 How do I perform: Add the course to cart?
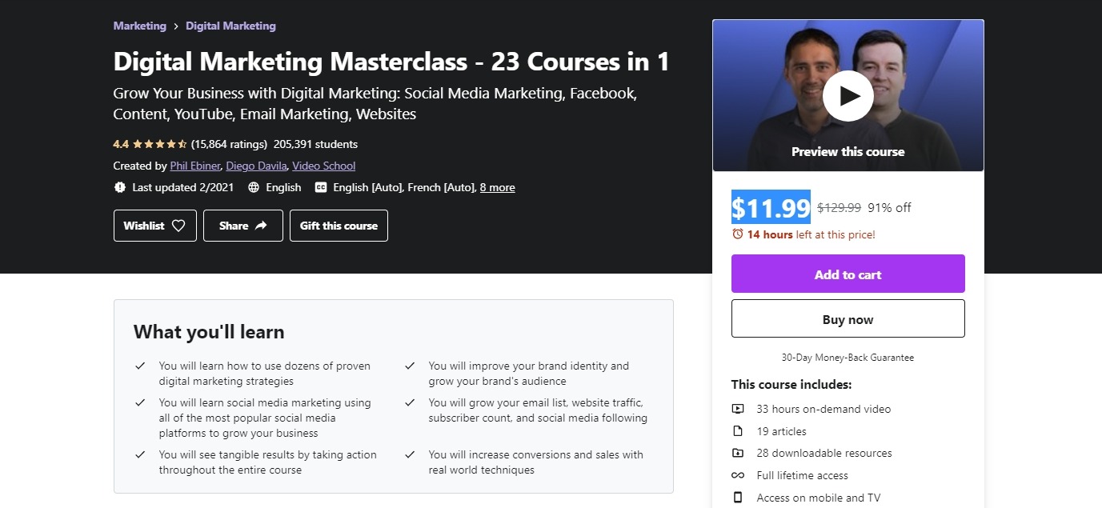[848, 274]
